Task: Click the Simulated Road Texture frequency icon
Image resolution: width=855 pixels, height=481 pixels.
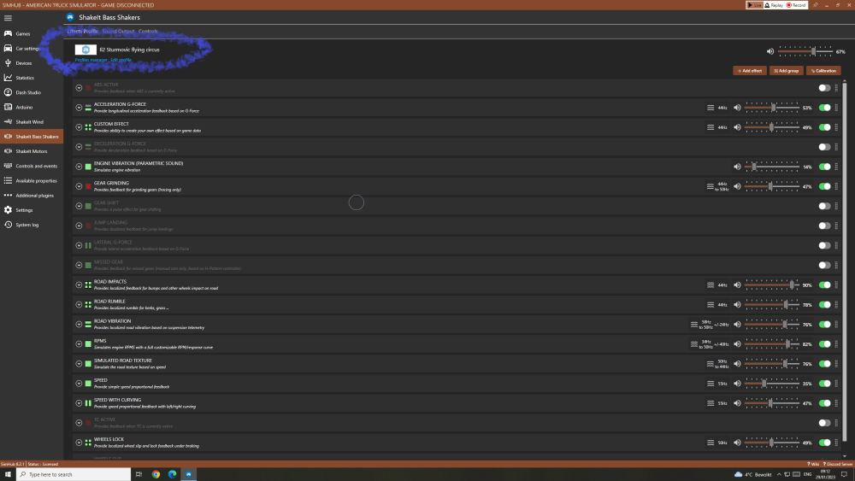Action: (711, 364)
